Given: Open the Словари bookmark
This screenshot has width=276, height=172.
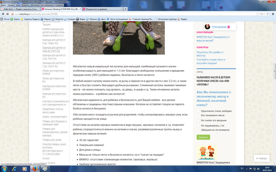Looking at the screenshot, I should coord(70,19).
